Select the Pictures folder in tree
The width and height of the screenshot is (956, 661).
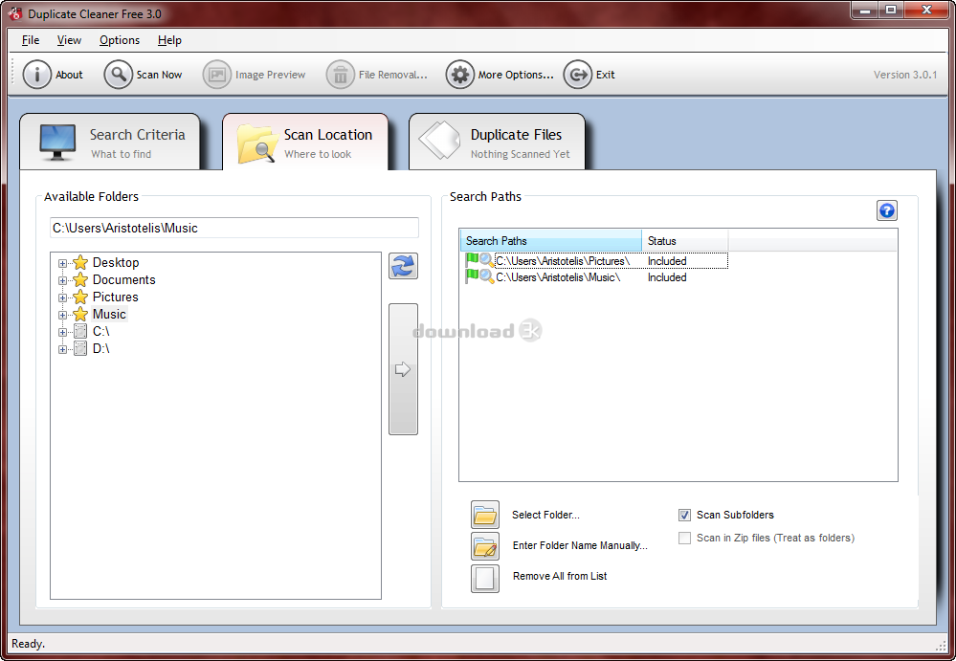tap(115, 297)
